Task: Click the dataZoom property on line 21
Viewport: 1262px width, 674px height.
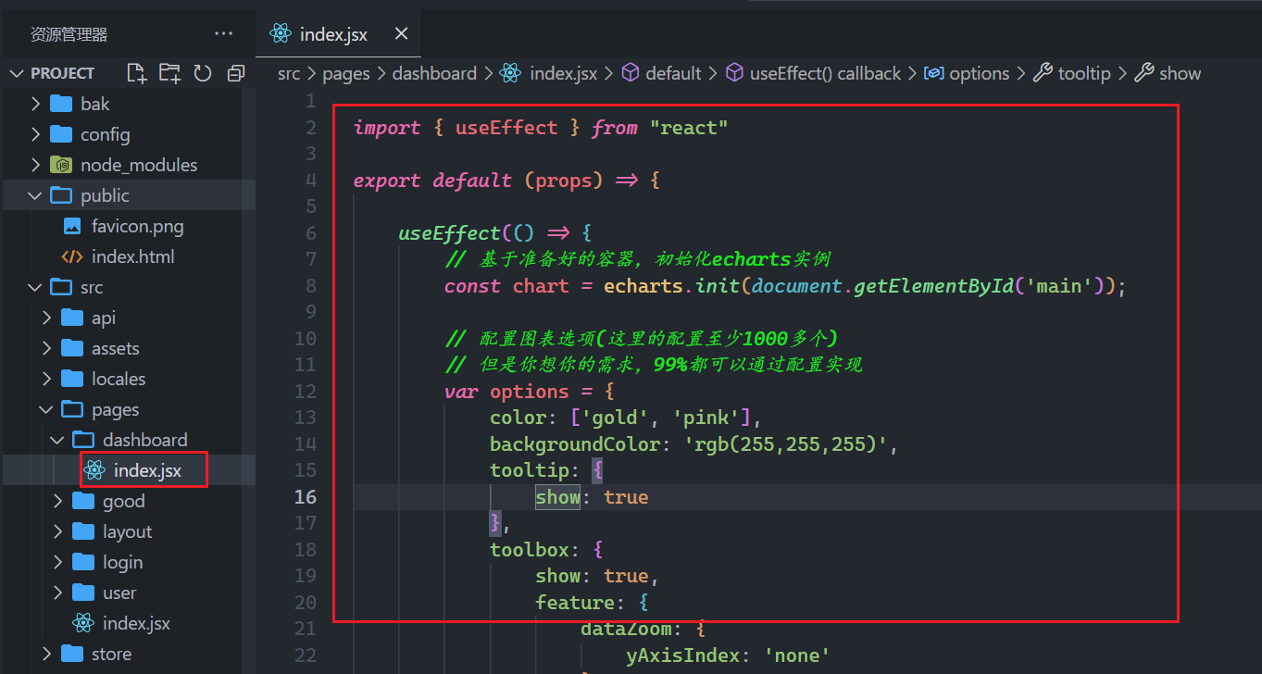Action: tap(627, 630)
